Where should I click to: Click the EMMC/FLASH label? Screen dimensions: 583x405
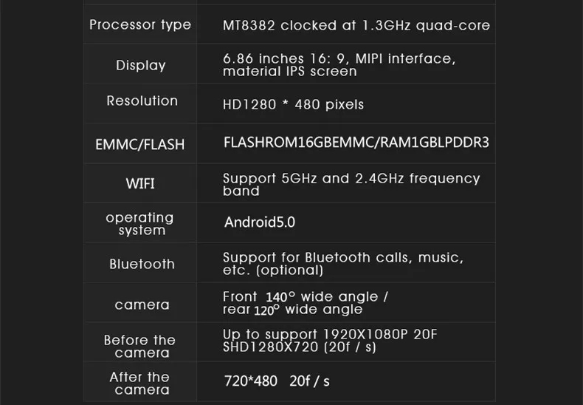139,144
